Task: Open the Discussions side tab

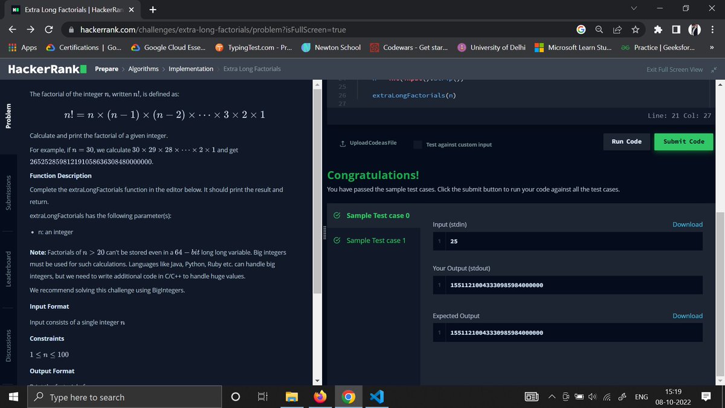Action: pos(8,346)
